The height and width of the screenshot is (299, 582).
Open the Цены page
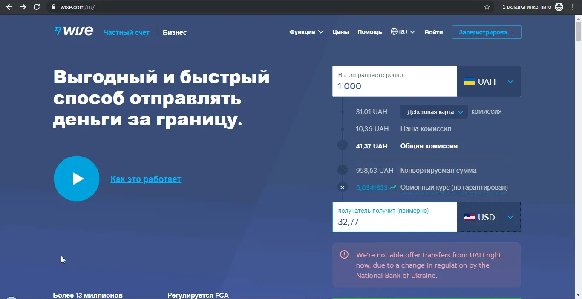click(x=340, y=32)
